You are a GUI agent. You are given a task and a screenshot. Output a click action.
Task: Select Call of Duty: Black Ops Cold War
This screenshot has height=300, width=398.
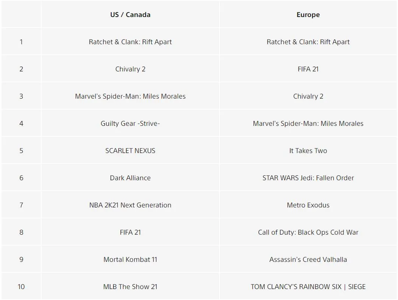tap(308, 232)
